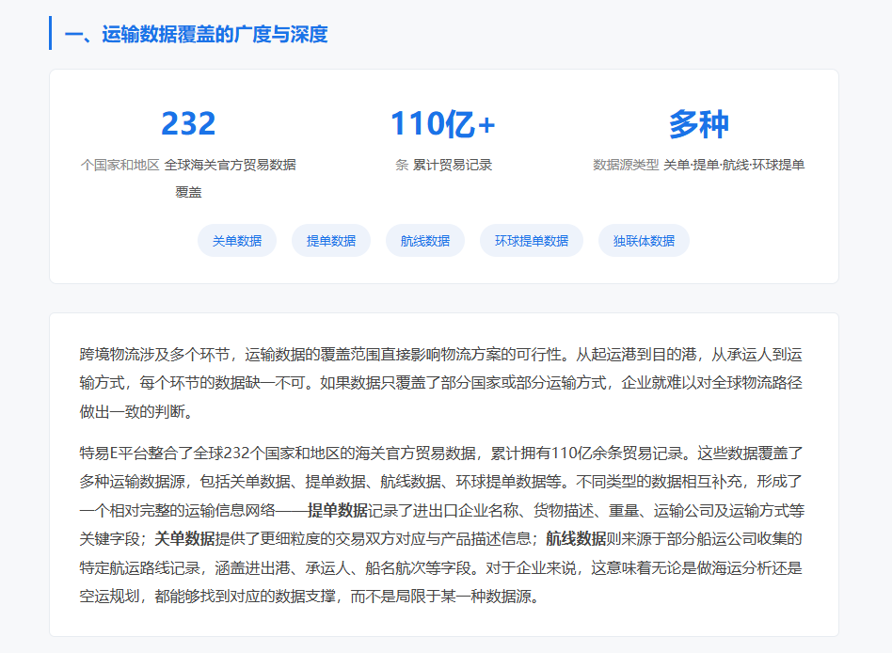The image size is (892, 653).
Task: Click the 关单数据 tag pill
Action: pyautogui.click(x=237, y=241)
